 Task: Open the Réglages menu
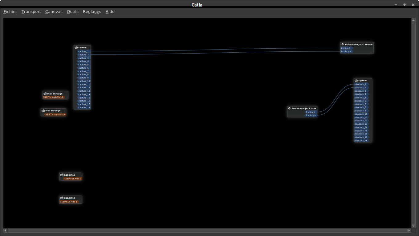click(x=92, y=12)
